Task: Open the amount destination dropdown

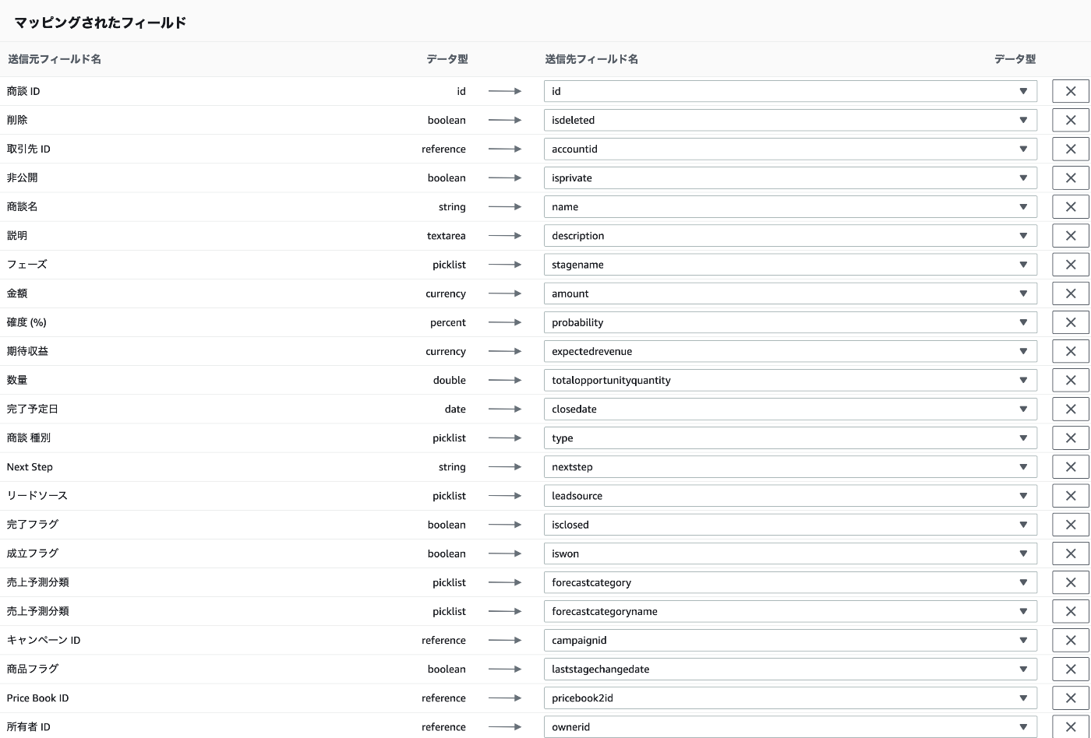Action: (790, 293)
